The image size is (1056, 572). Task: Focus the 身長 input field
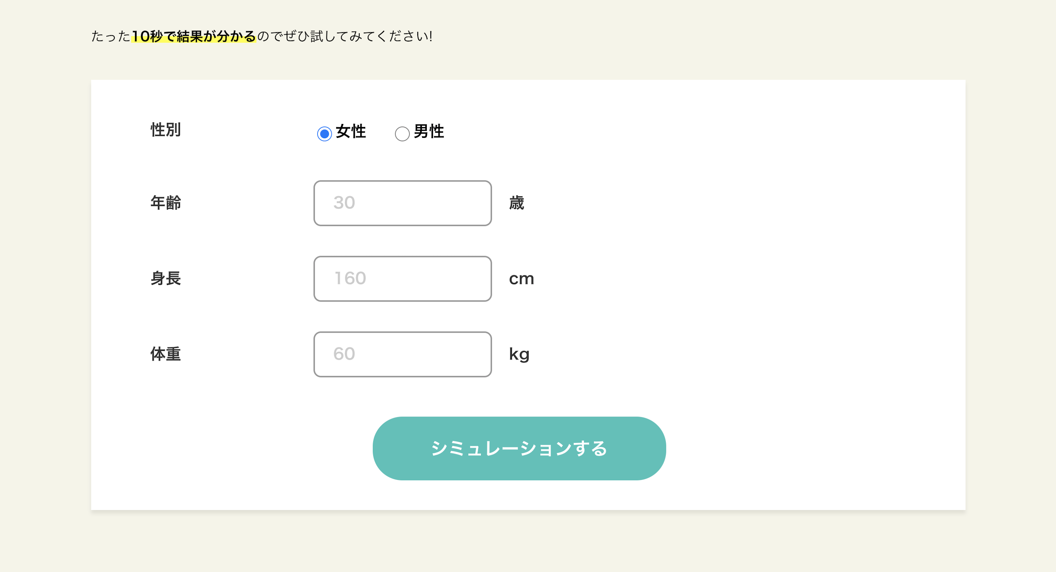[403, 279]
